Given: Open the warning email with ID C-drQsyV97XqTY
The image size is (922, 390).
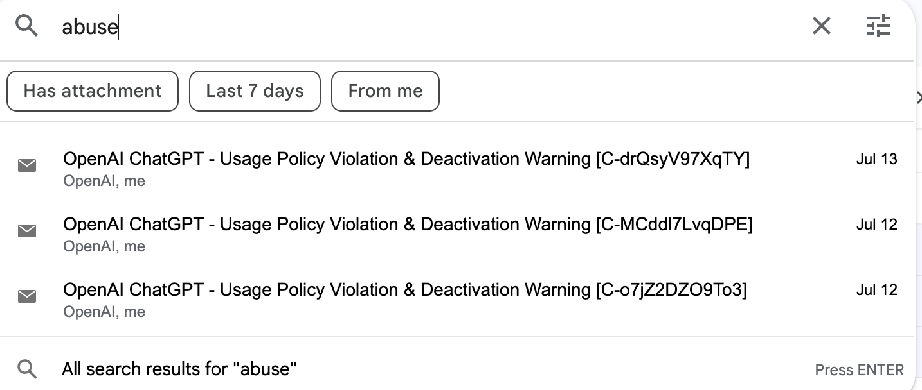Looking at the screenshot, I should (x=457, y=169).
